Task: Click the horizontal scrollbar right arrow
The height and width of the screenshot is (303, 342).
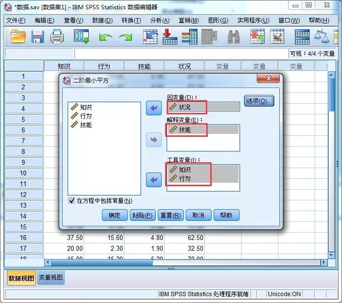Action: (324, 262)
